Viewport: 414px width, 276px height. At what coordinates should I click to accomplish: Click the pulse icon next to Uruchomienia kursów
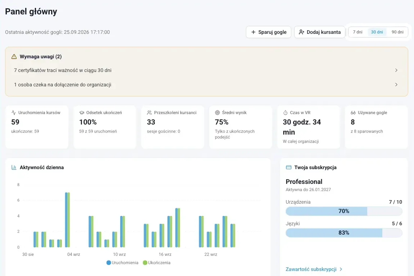pyautogui.click(x=14, y=113)
